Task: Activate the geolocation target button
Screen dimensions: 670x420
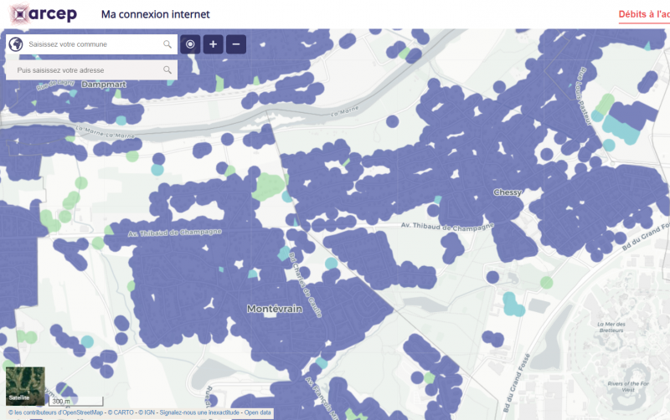Action: pos(190,44)
